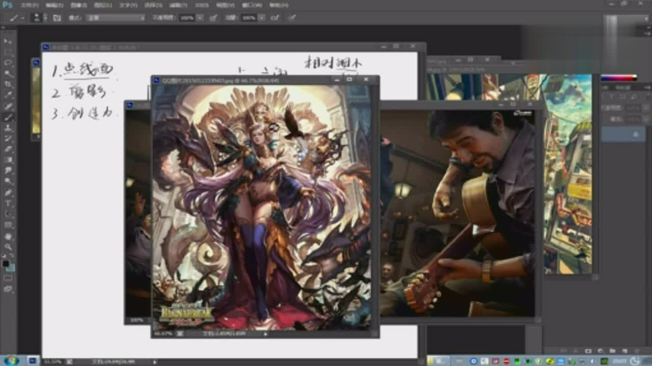652x366 pixels.
Task: Select the Type tool
Action: [8, 203]
